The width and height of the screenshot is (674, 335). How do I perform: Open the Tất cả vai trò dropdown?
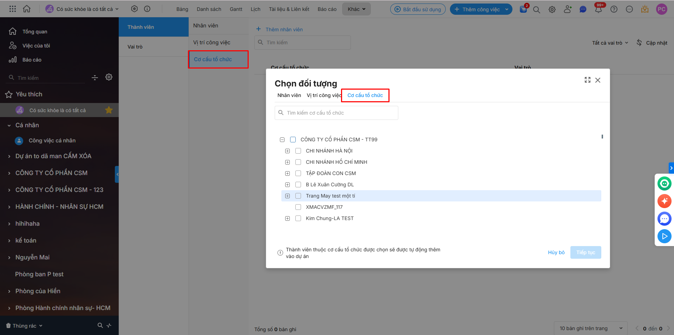610,43
